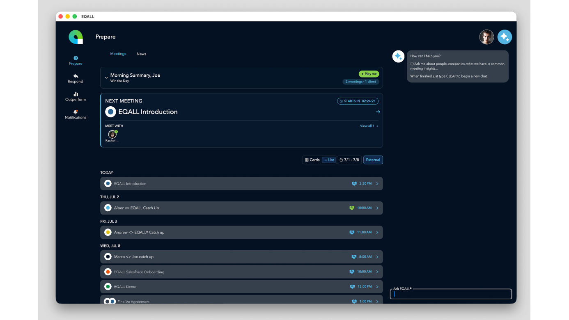Viewport: 569px width, 320px height.
Task: Click handshake icon on EQALL Introduction row
Action: point(354,184)
